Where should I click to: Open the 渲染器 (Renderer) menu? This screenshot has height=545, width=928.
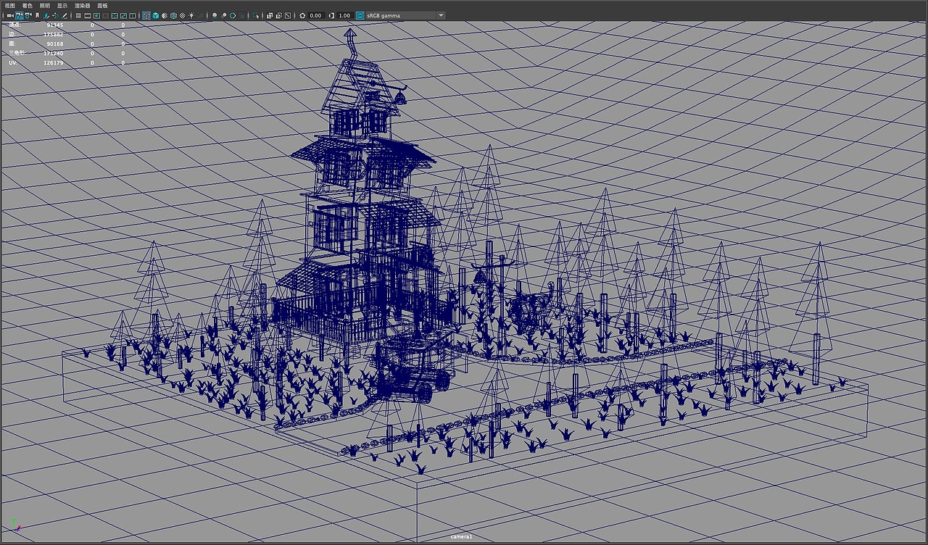pos(82,5)
